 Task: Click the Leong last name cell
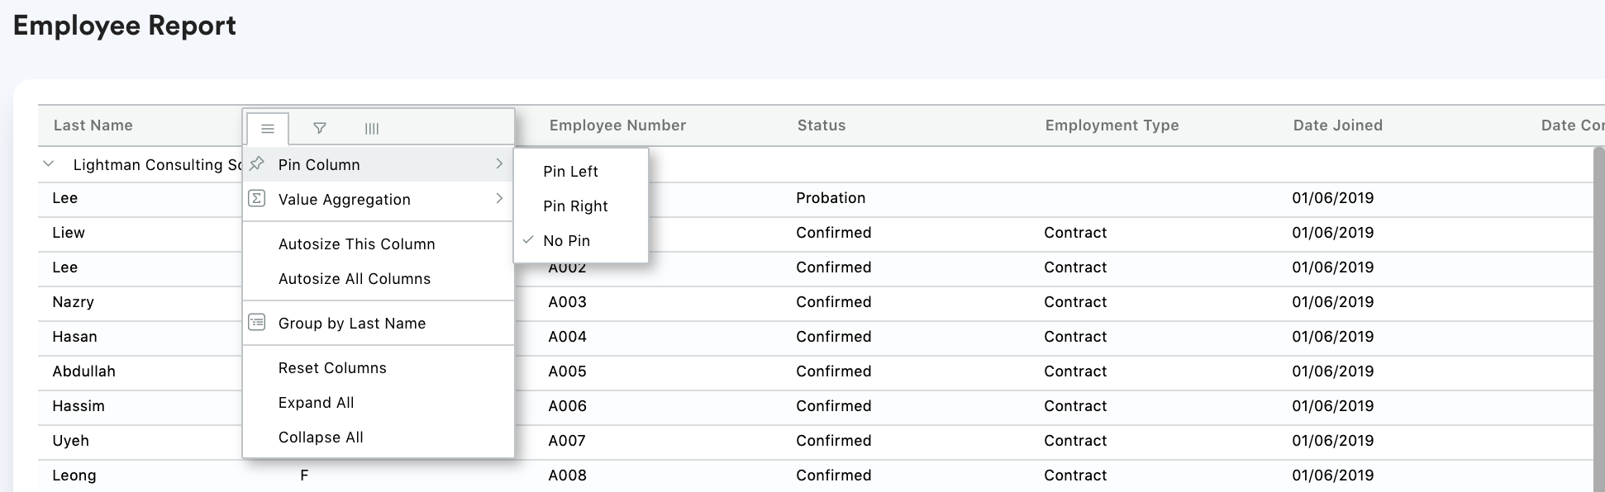coord(74,475)
